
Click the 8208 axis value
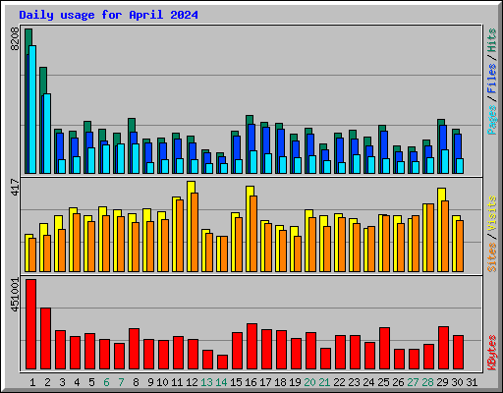15,39
